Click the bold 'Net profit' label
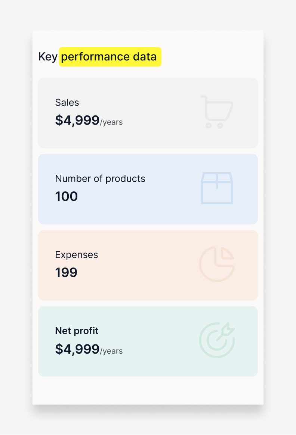Viewport: 296px width, 435px height. click(x=77, y=331)
